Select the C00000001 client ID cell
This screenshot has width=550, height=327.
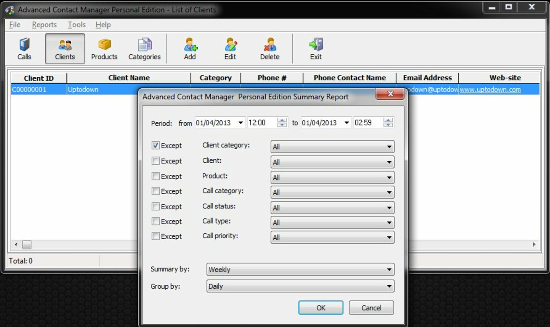tap(39, 90)
